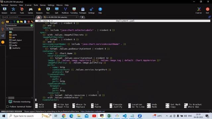The image size is (212, 119).
Task: Activate the MultiExec icon
Action: click(65, 11)
